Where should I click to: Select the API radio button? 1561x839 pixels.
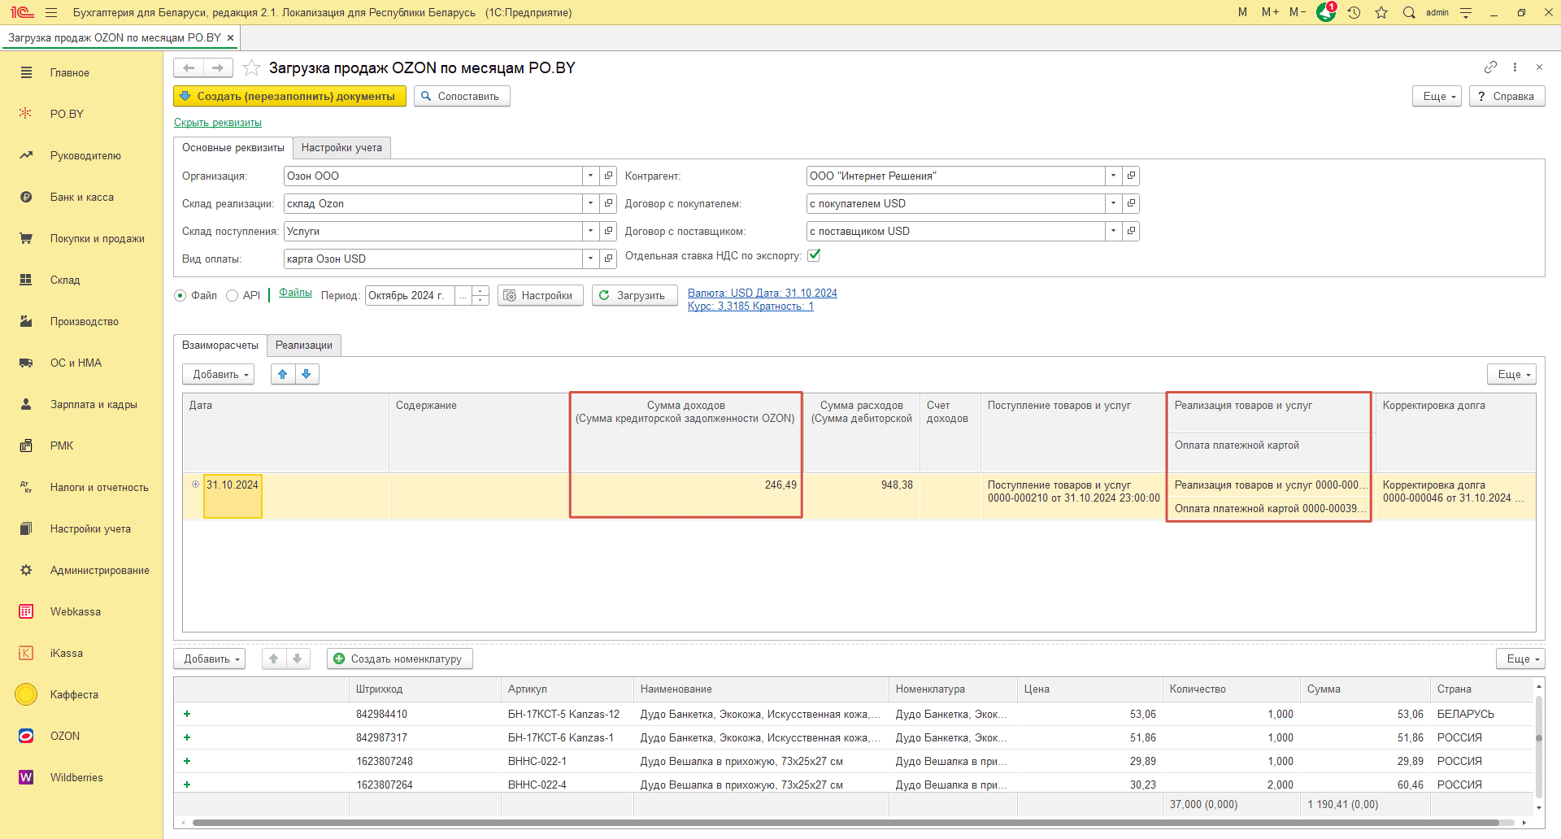[x=232, y=295]
